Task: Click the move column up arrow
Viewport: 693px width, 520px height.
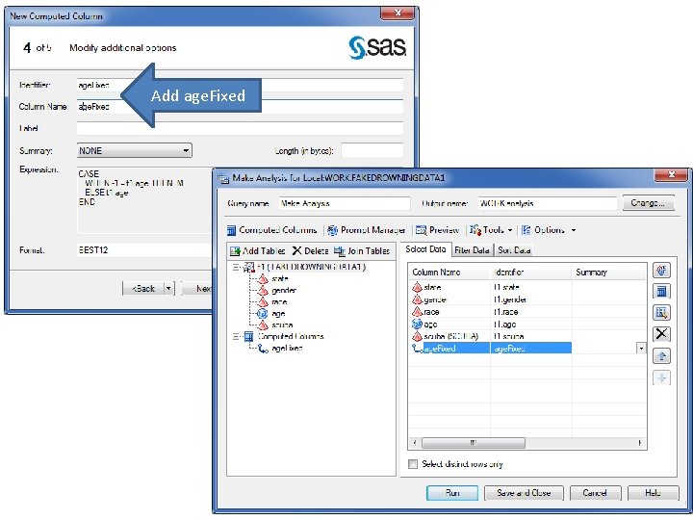Action: 661,356
